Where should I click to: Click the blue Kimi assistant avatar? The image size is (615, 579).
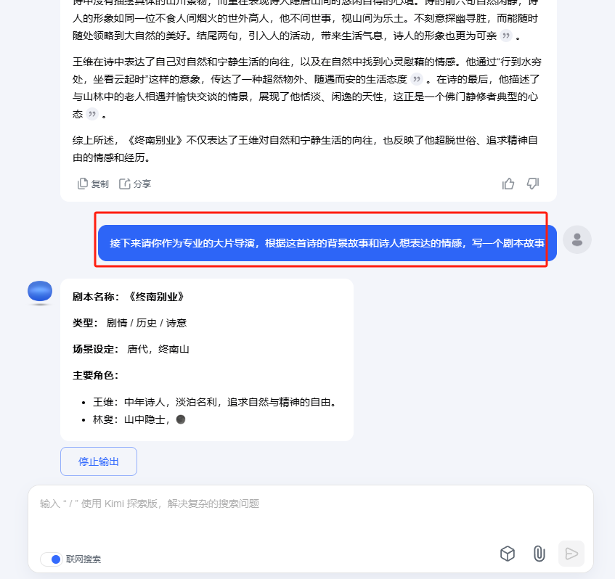point(40,292)
